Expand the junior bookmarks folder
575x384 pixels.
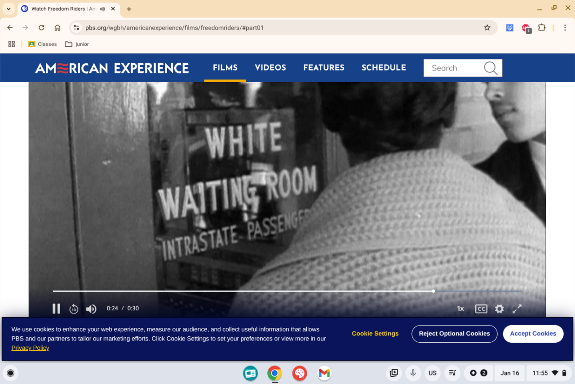point(77,44)
